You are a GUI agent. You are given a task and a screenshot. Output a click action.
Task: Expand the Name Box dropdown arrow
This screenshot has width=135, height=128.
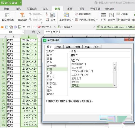point(23,32)
